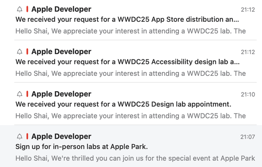The image size is (262, 167).
Task: Click bell icon on Design lab appointment email
Action: click(x=20, y=94)
